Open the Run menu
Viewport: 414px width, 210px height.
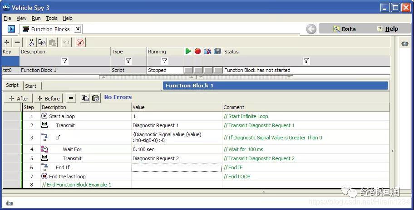(36, 18)
